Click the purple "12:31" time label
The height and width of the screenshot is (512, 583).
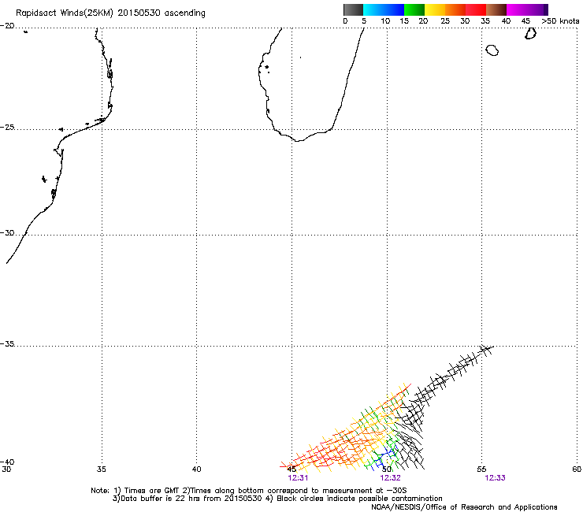[298, 478]
